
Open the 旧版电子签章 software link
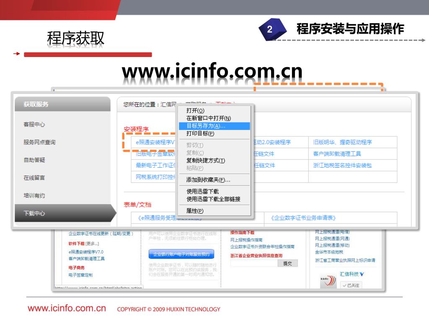point(156,154)
